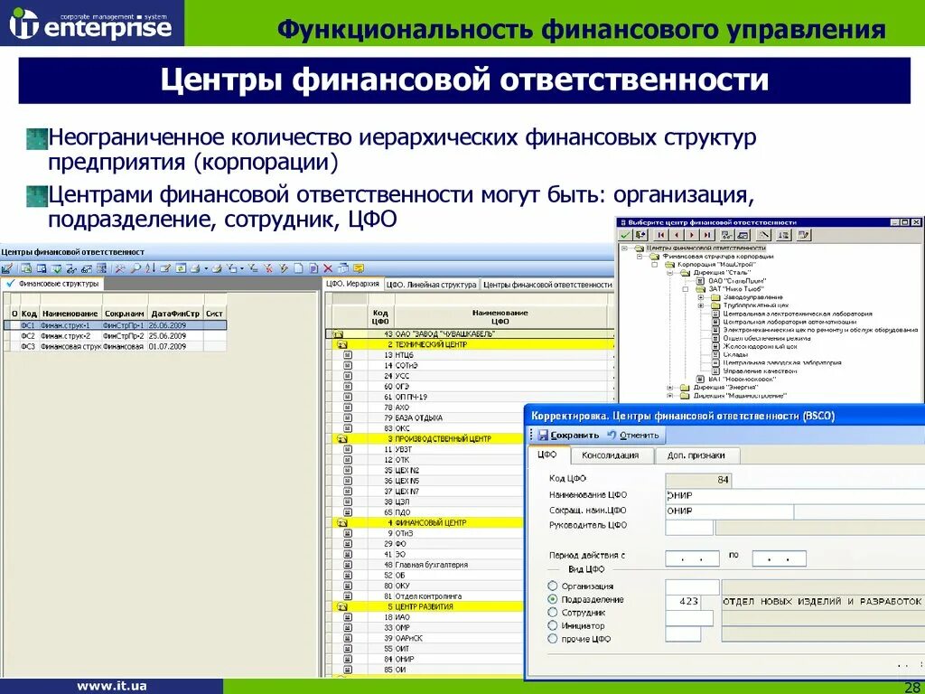The height and width of the screenshot is (694, 925).
Task: Collapse the Дирекция "Сталь" tree node
Action: click(670, 273)
